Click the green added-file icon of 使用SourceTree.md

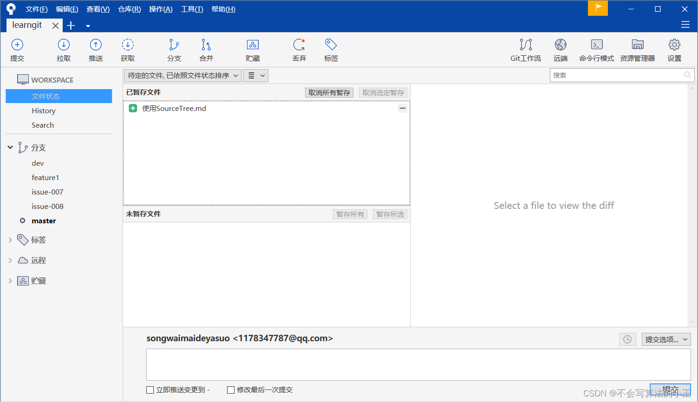tap(133, 108)
